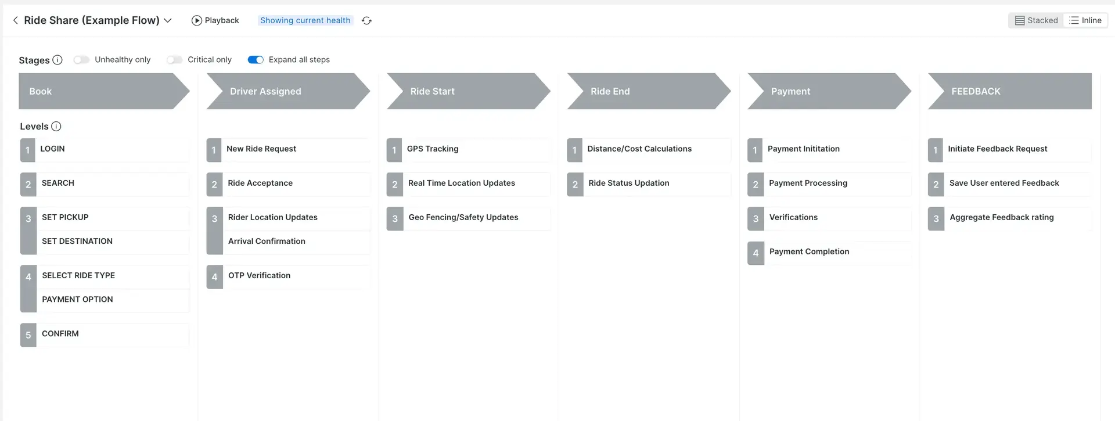This screenshot has width=1115, height=421.
Task: Click the refresh health icon
Action: click(366, 20)
